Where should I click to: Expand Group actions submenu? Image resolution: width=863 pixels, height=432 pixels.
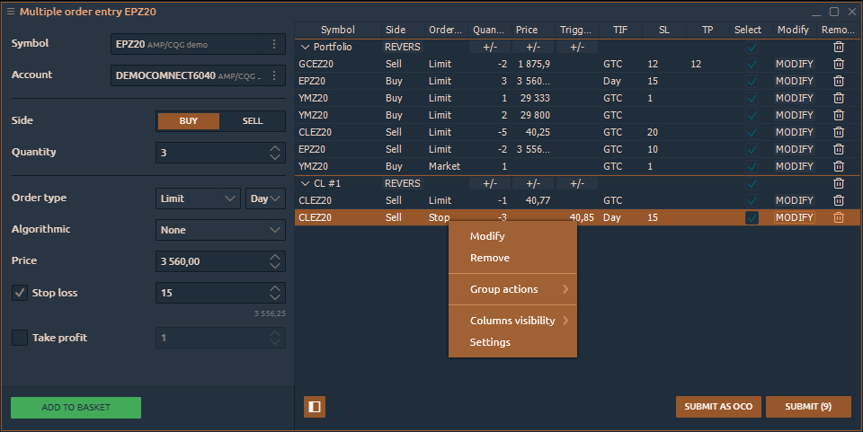click(512, 289)
